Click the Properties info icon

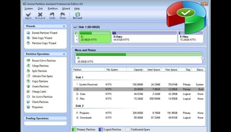click(x=28, y=107)
